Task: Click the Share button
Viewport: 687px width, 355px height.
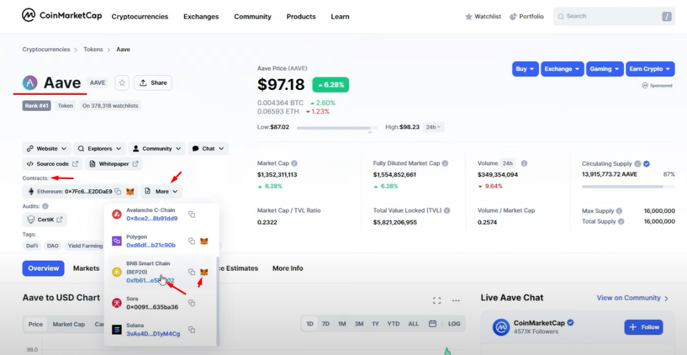Action: [x=153, y=82]
